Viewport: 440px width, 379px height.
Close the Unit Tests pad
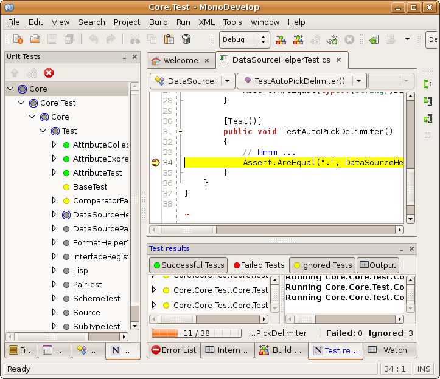(134, 57)
